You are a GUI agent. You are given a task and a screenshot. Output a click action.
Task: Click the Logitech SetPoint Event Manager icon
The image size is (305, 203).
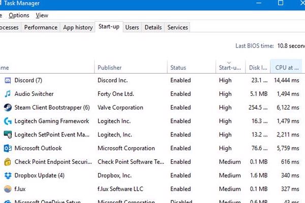(8, 134)
